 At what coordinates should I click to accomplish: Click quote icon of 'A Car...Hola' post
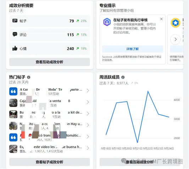click(13, 91)
